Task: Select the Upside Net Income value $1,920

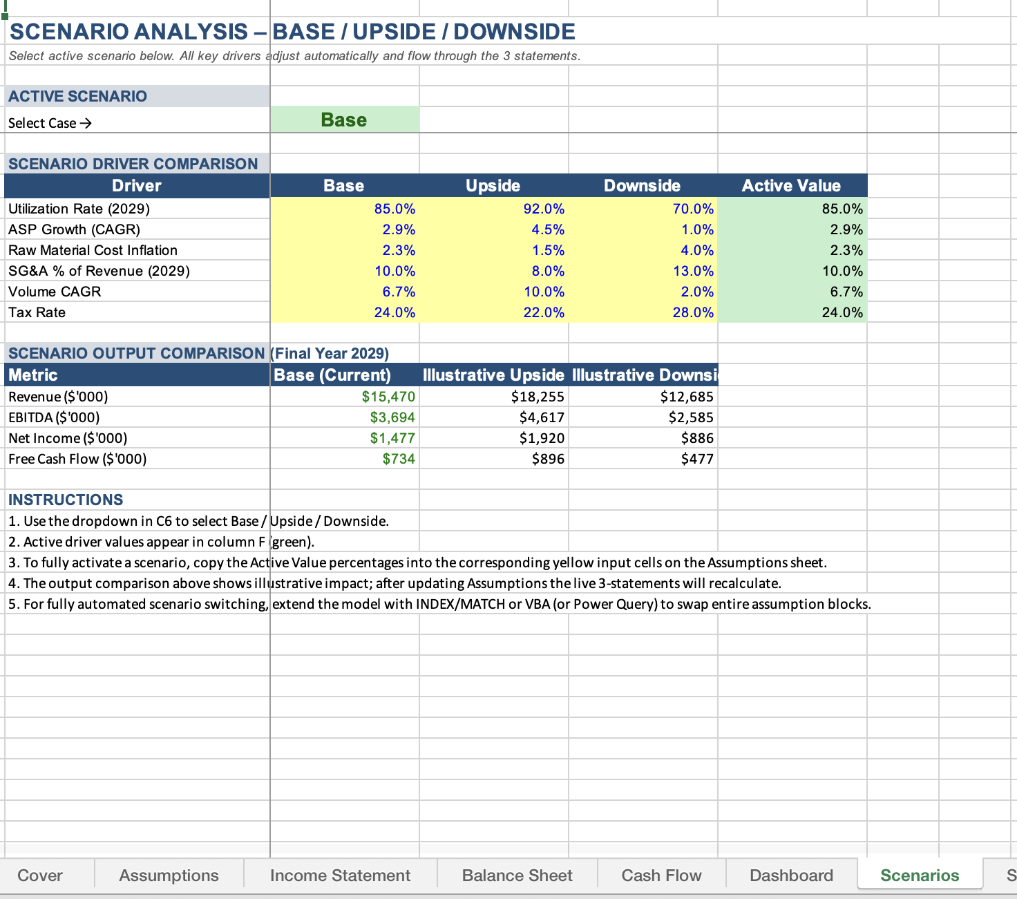Action: 494,438
